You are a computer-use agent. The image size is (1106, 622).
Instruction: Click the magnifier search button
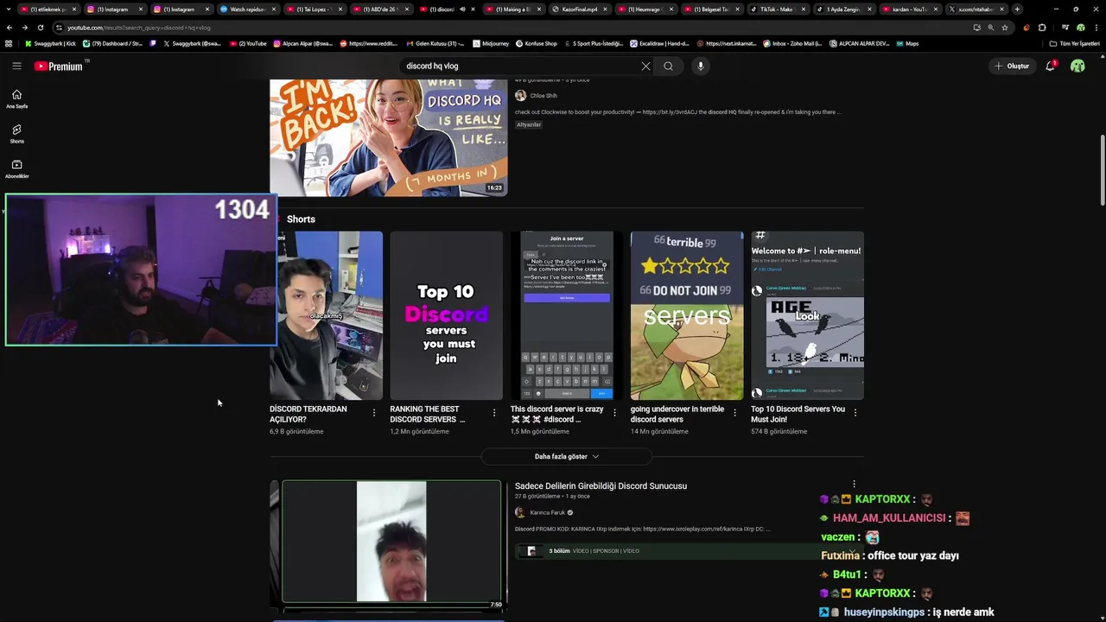pos(668,66)
